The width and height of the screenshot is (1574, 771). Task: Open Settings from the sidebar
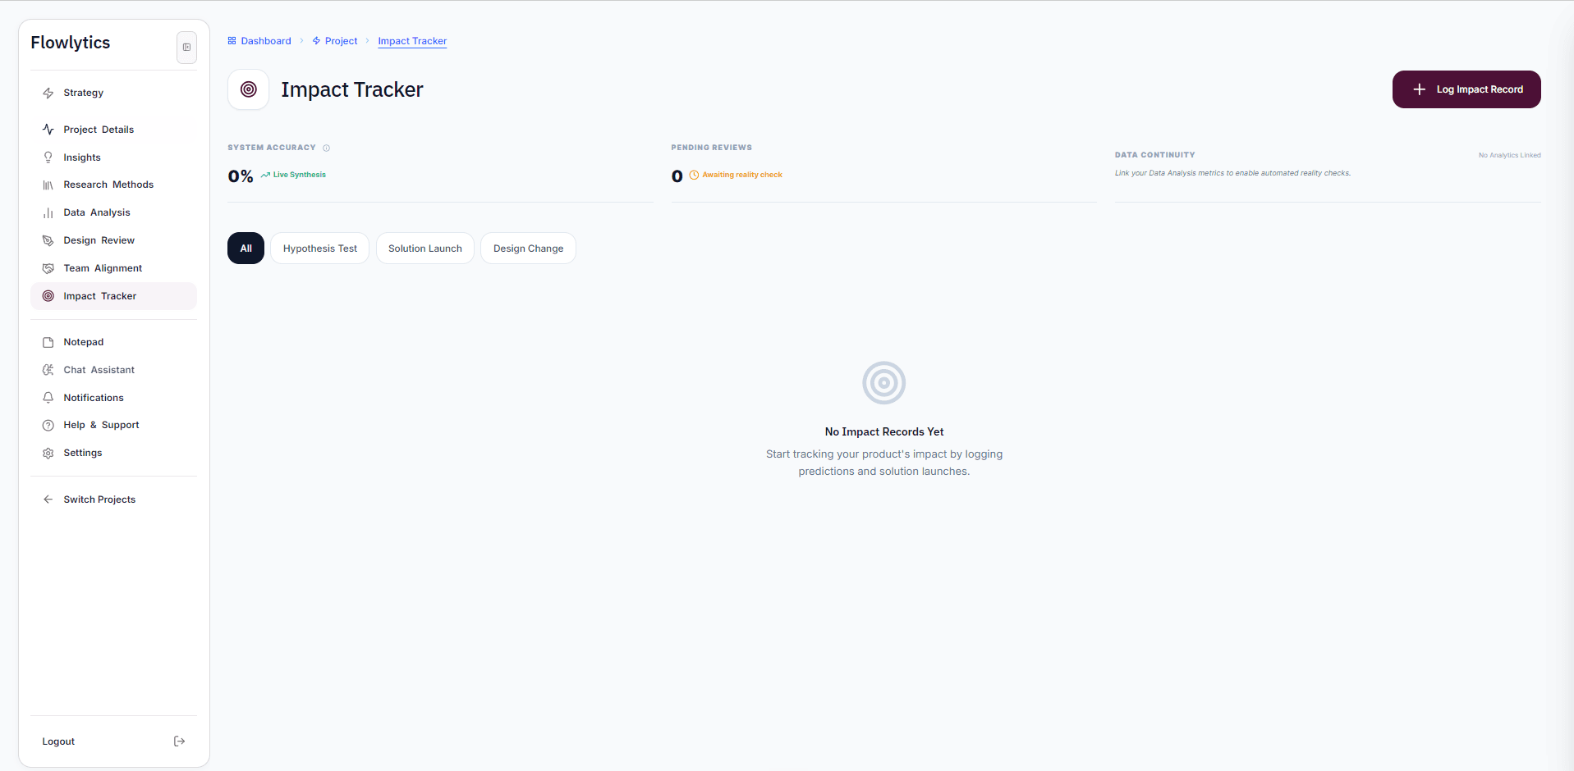[113, 453]
